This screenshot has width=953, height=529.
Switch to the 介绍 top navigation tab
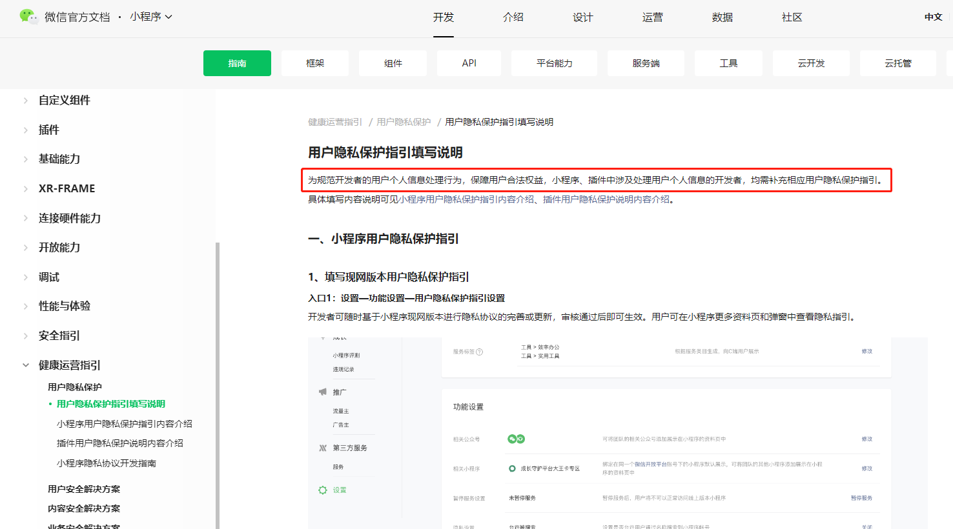click(x=513, y=17)
